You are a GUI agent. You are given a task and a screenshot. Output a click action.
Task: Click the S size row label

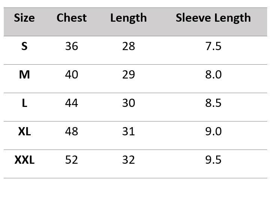[x=24, y=46]
